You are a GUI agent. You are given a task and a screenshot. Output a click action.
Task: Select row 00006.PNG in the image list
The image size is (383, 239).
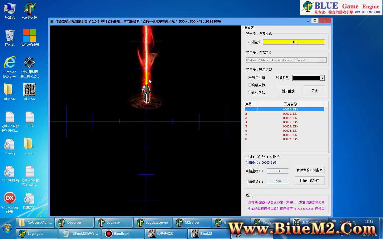284,135
